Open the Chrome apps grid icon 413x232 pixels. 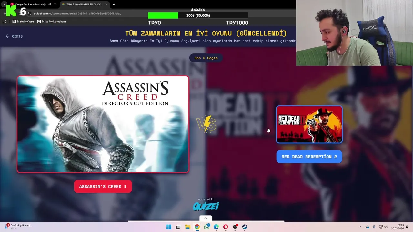click(4, 22)
